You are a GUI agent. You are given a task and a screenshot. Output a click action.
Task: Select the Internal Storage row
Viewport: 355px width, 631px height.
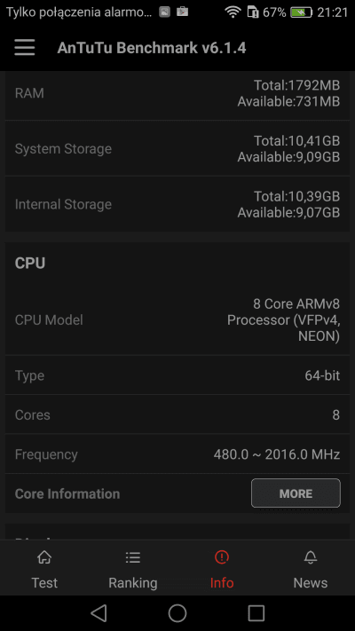[x=177, y=204]
